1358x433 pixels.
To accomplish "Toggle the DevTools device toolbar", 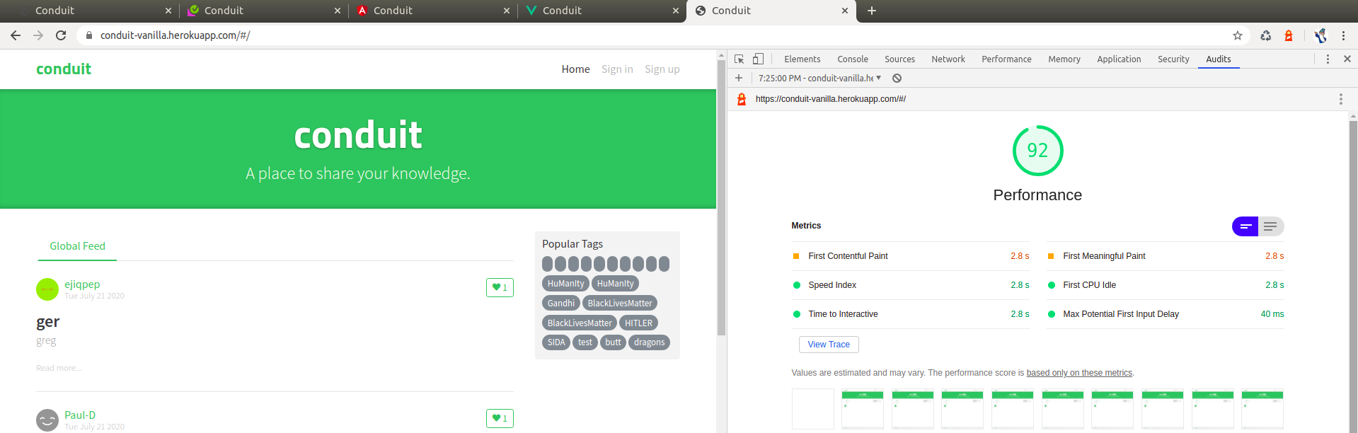I will [758, 59].
